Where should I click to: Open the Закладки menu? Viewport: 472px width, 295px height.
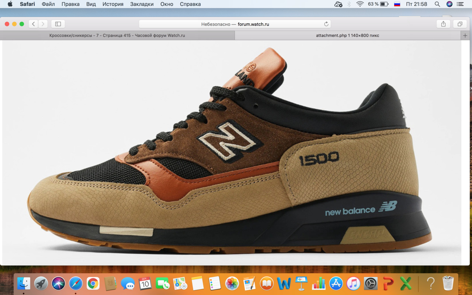click(x=142, y=4)
